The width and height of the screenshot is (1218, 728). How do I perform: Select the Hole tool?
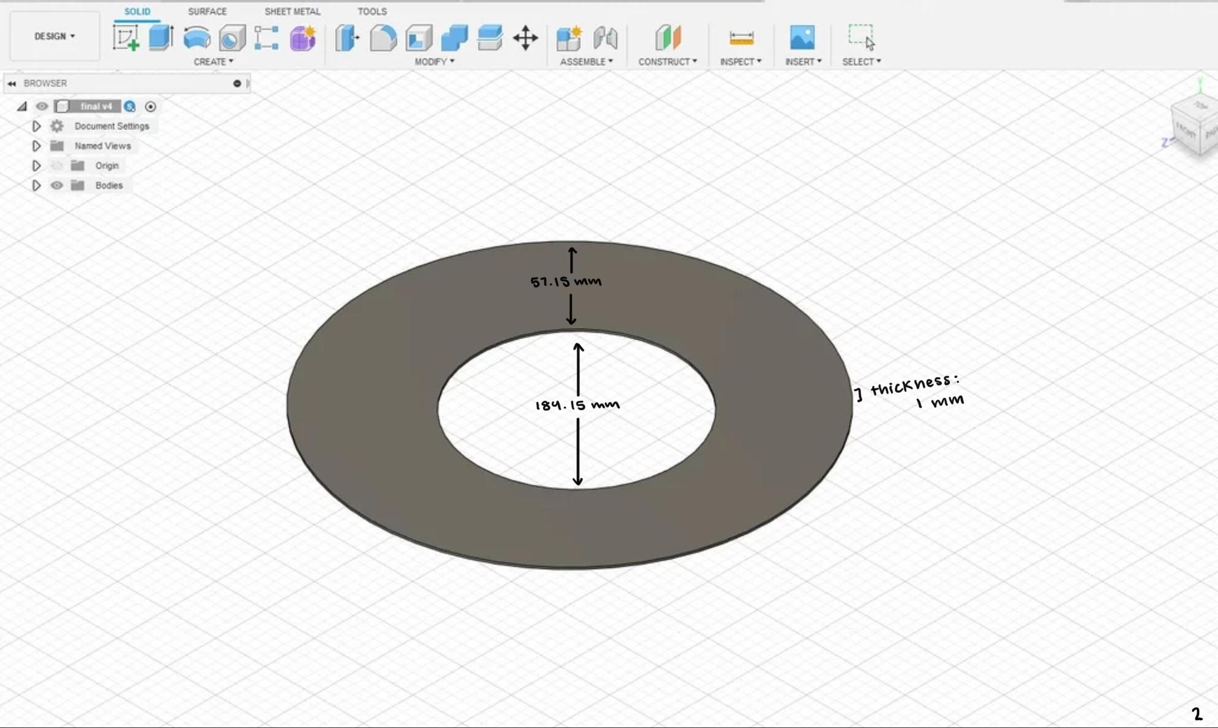tap(232, 38)
